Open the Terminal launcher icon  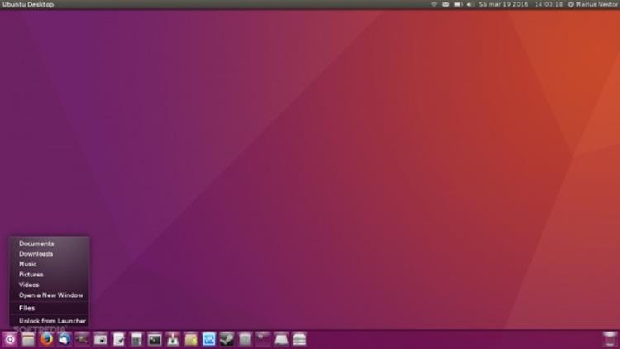click(x=155, y=339)
